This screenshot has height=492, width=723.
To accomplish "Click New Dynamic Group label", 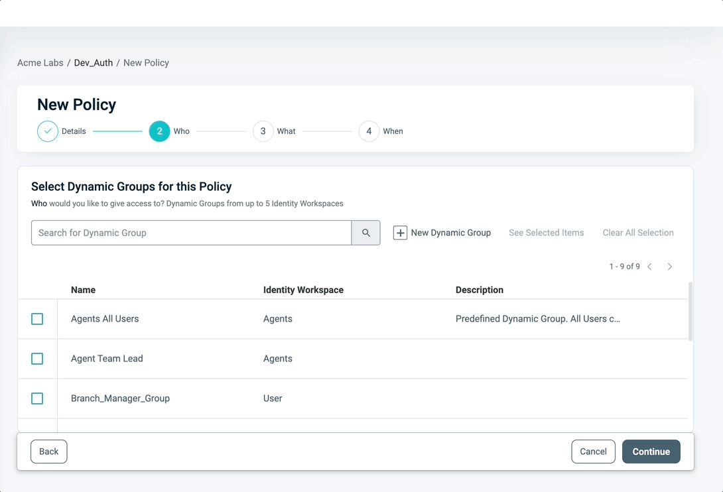I will point(450,233).
